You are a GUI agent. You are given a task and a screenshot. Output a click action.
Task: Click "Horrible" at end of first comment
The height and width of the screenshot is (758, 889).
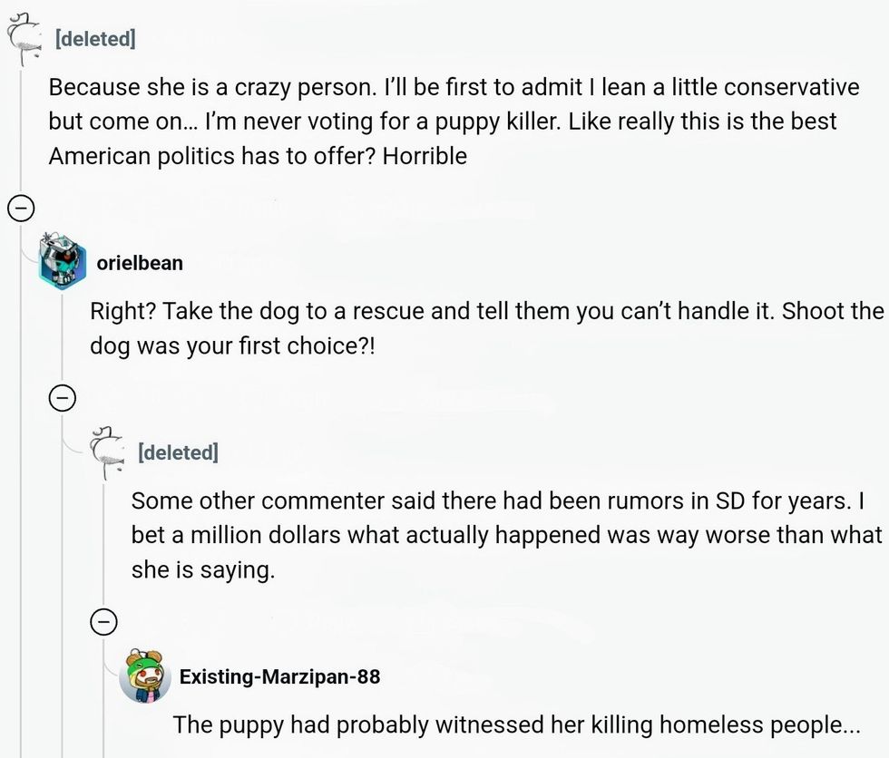click(x=425, y=156)
